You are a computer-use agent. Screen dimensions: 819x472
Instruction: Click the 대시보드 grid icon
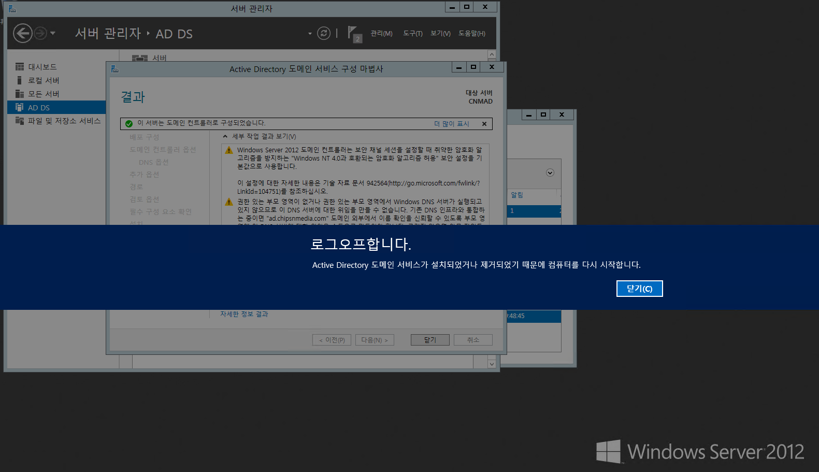(20, 67)
